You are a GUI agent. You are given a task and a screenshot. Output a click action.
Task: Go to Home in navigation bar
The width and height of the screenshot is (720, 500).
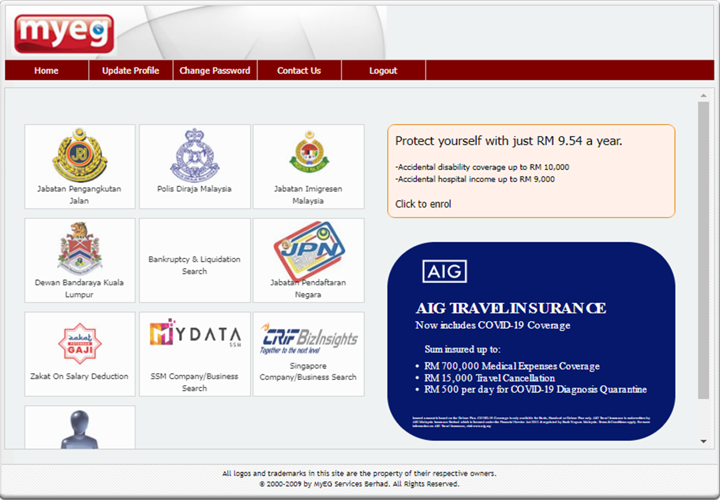click(46, 70)
